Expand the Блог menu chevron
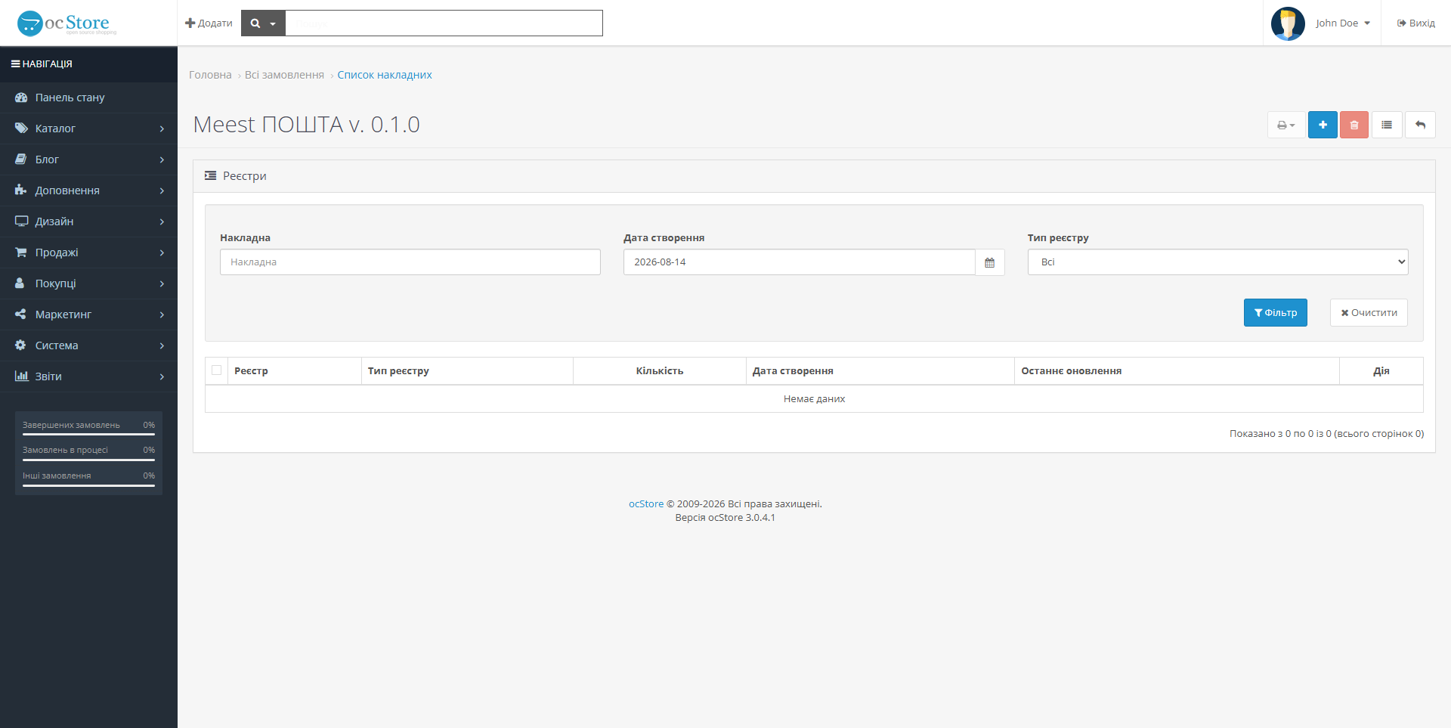 pos(162,160)
